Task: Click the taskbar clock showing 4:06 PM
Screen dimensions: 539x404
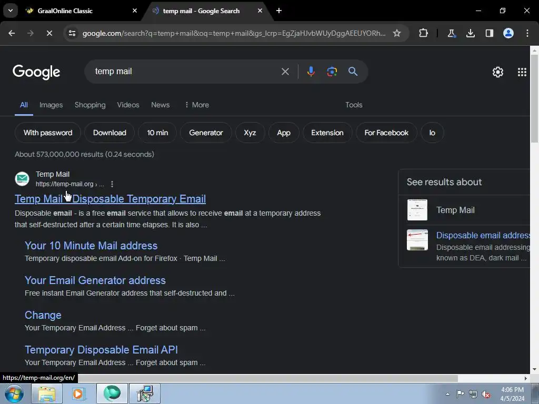Action: (512, 394)
